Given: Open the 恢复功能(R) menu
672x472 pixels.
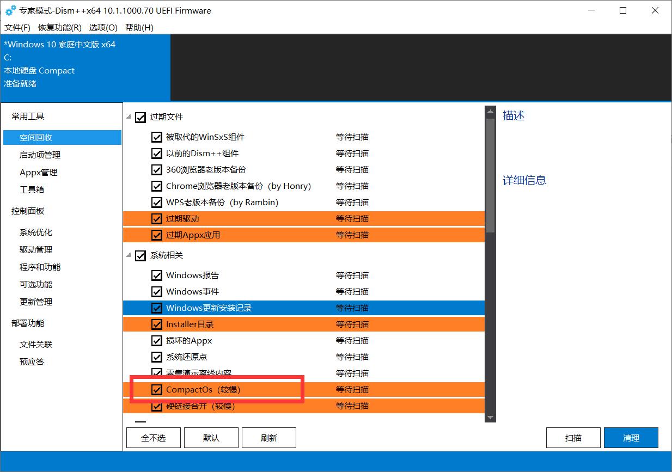Looking at the screenshot, I should tap(59, 27).
